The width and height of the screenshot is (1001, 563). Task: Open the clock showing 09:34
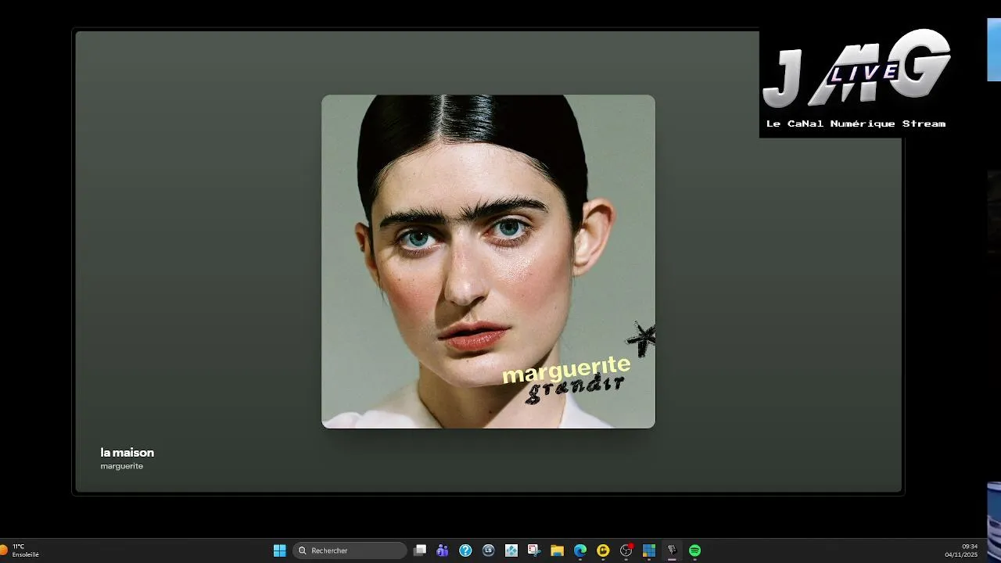click(x=961, y=550)
